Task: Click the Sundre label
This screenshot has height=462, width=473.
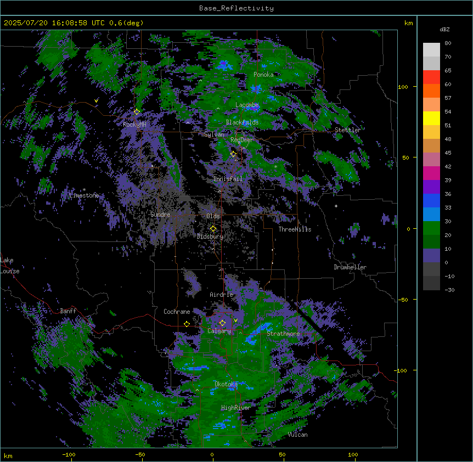Action: (160, 215)
